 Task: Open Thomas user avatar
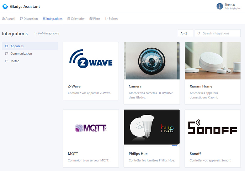click(219, 6)
